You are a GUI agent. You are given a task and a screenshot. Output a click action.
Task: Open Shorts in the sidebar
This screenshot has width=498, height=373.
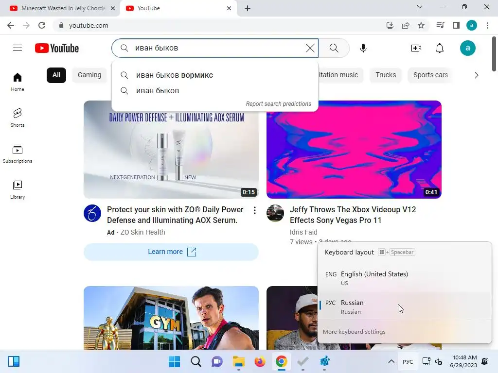click(x=18, y=118)
